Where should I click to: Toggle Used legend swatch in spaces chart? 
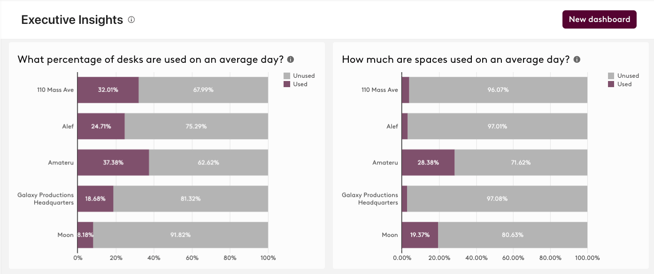click(611, 84)
